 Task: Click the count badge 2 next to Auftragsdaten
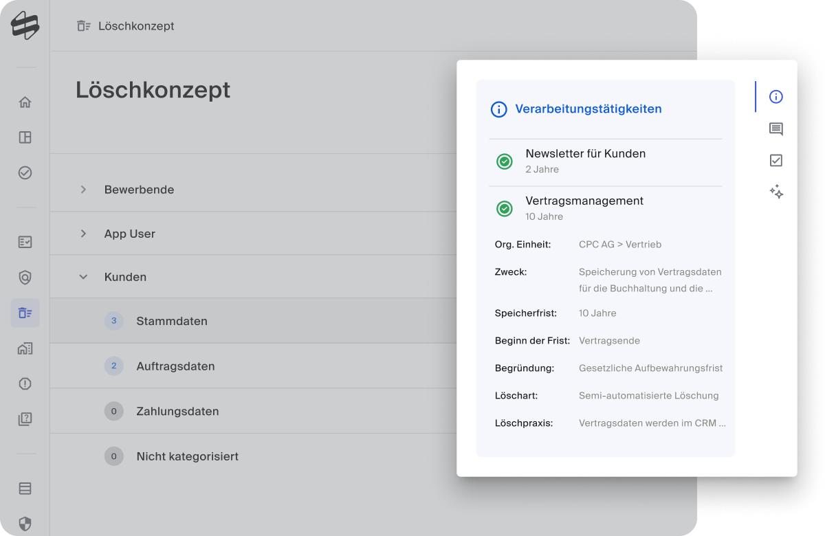(114, 366)
